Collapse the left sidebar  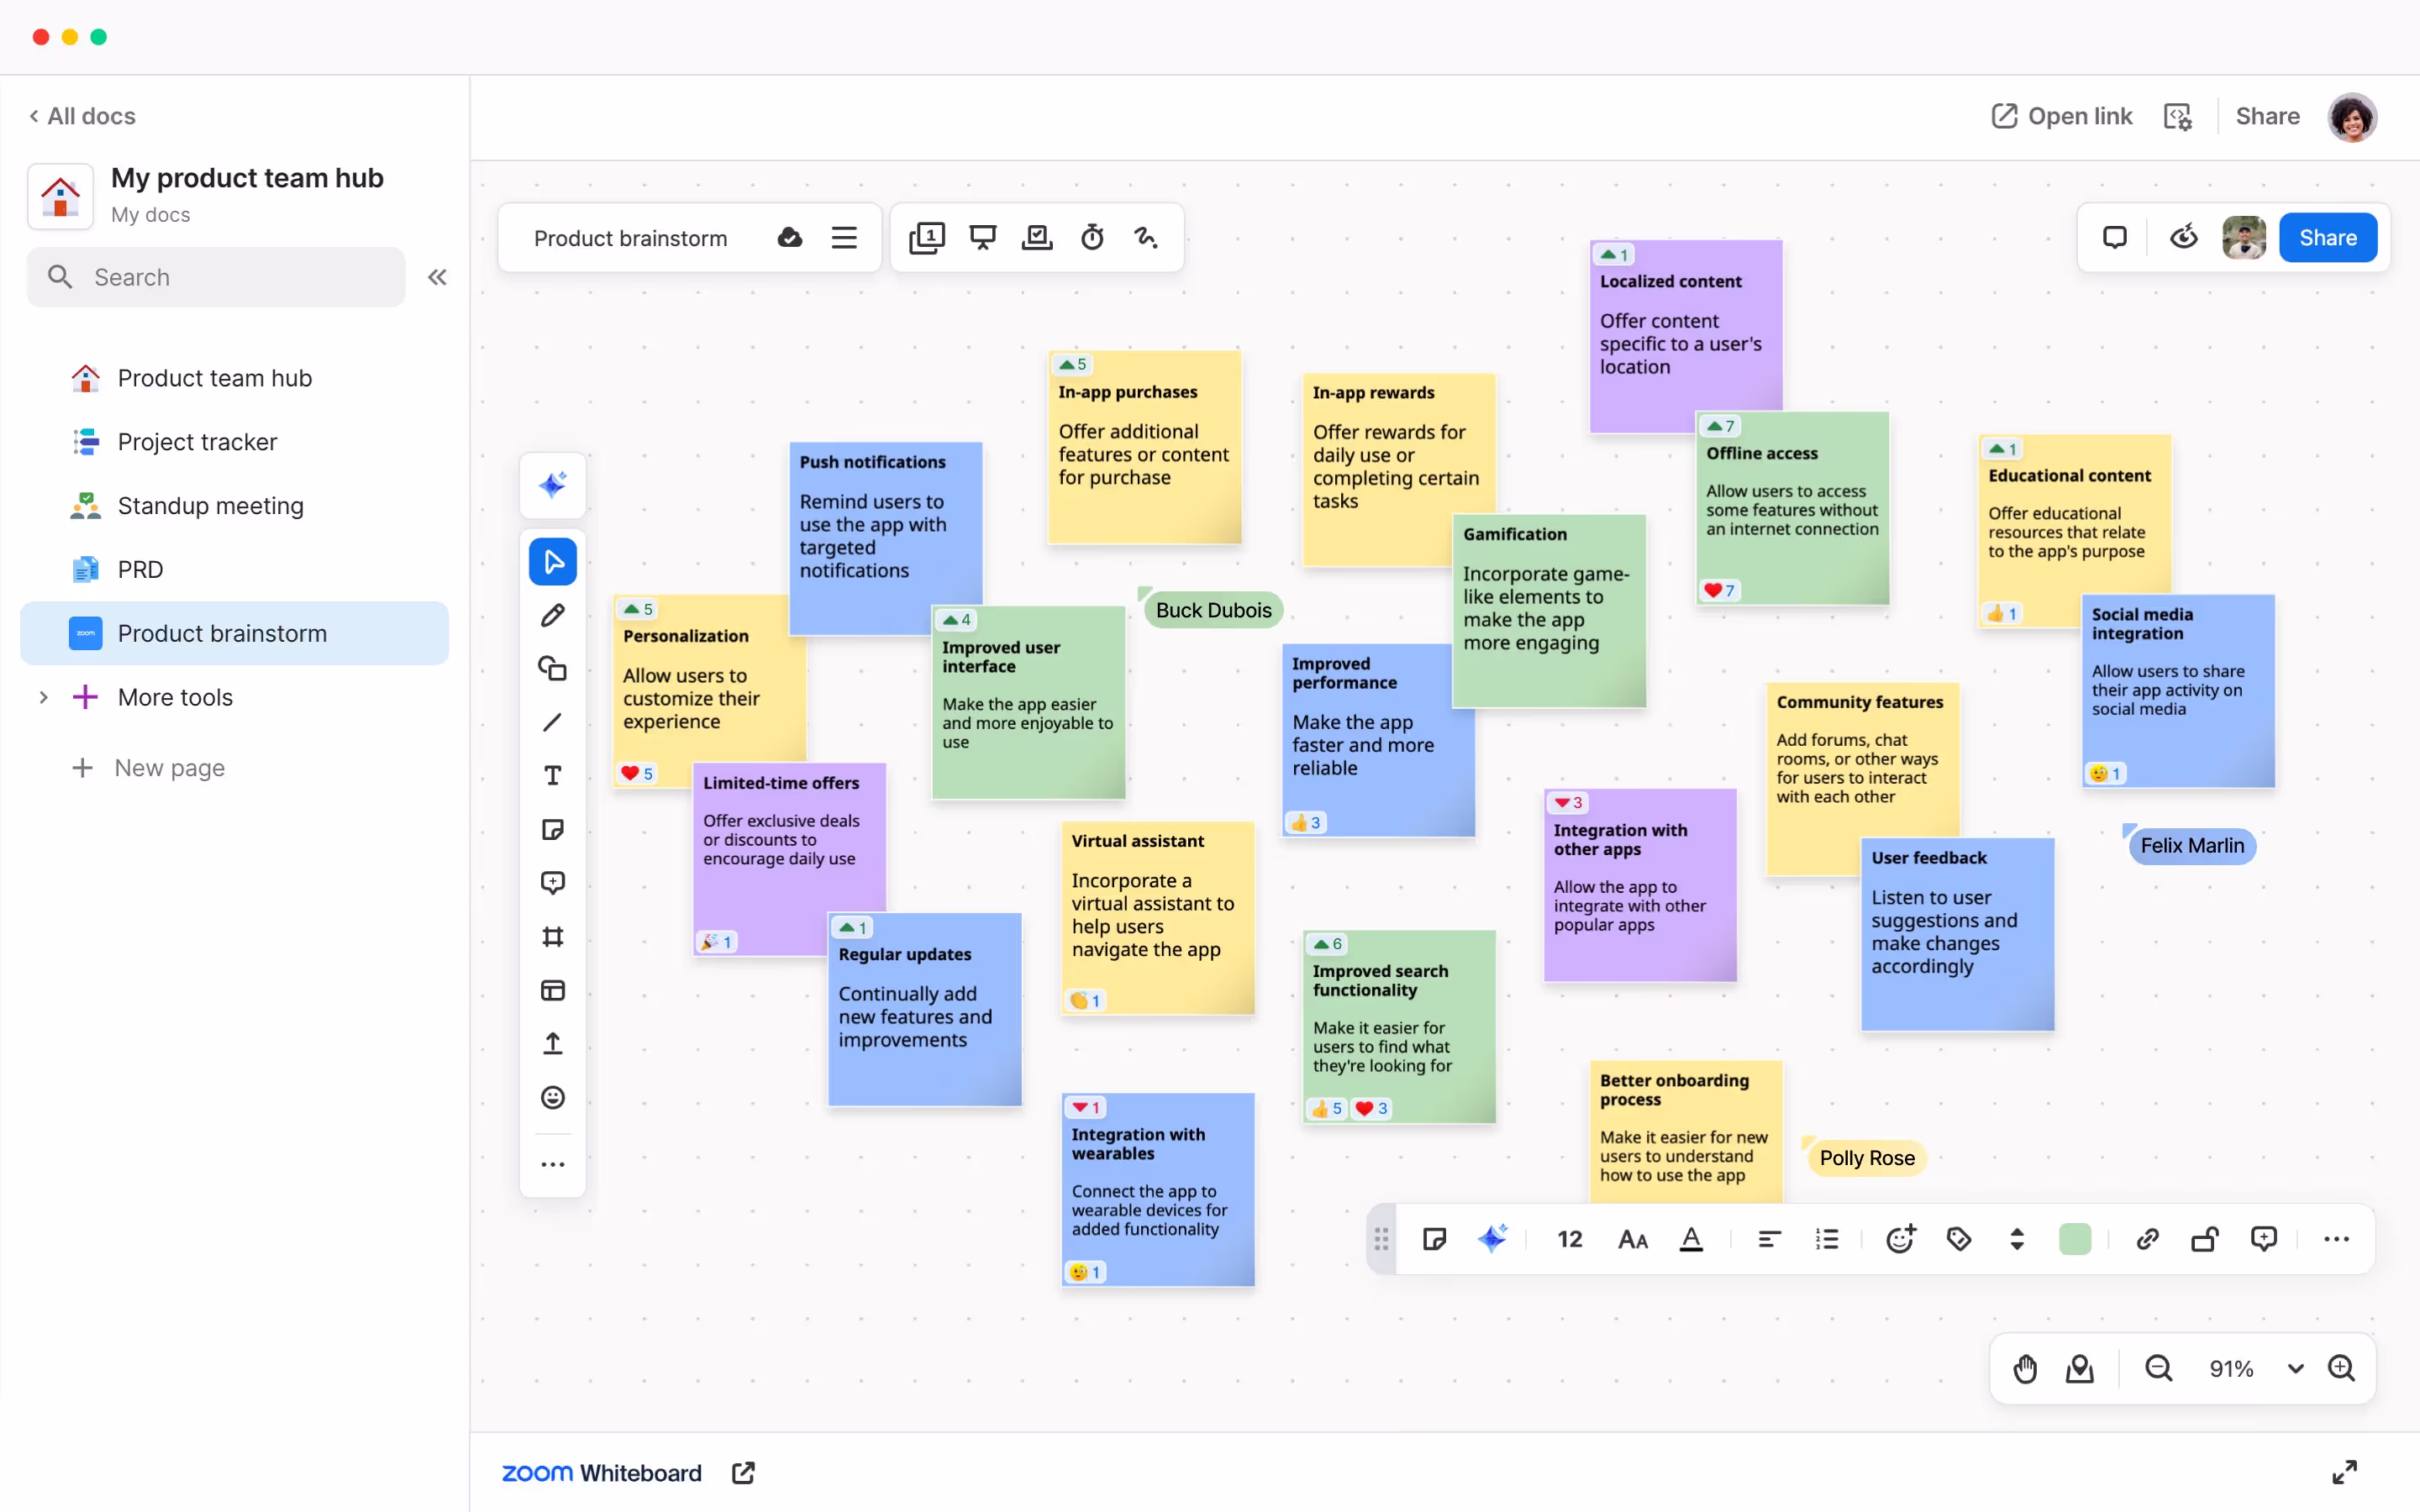[437, 278]
